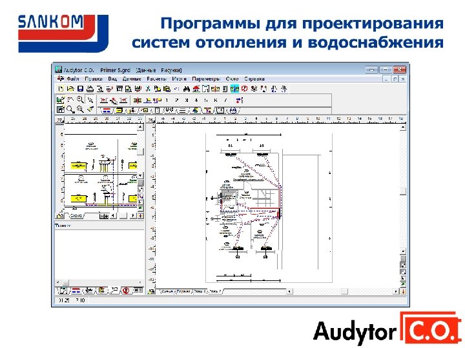Open the Файл menu
The width and height of the screenshot is (465, 348).
pos(72,79)
